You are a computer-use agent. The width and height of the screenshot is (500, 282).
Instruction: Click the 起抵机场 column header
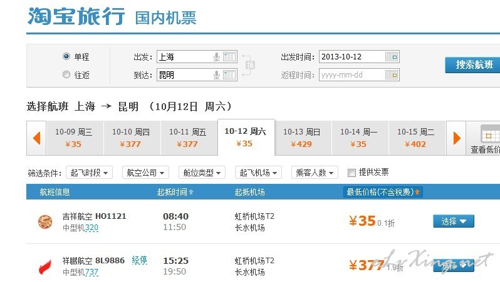249,192
